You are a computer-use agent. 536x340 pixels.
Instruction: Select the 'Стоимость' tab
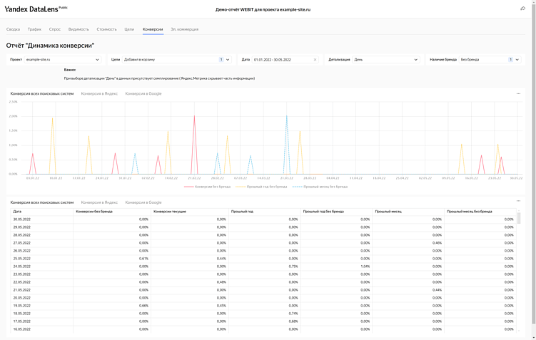[106, 29]
